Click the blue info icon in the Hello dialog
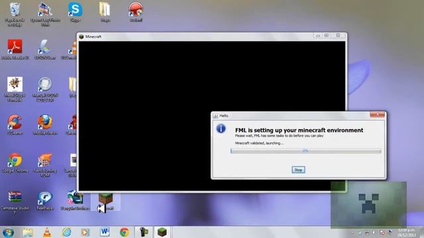The image size is (424, 238). (x=221, y=128)
